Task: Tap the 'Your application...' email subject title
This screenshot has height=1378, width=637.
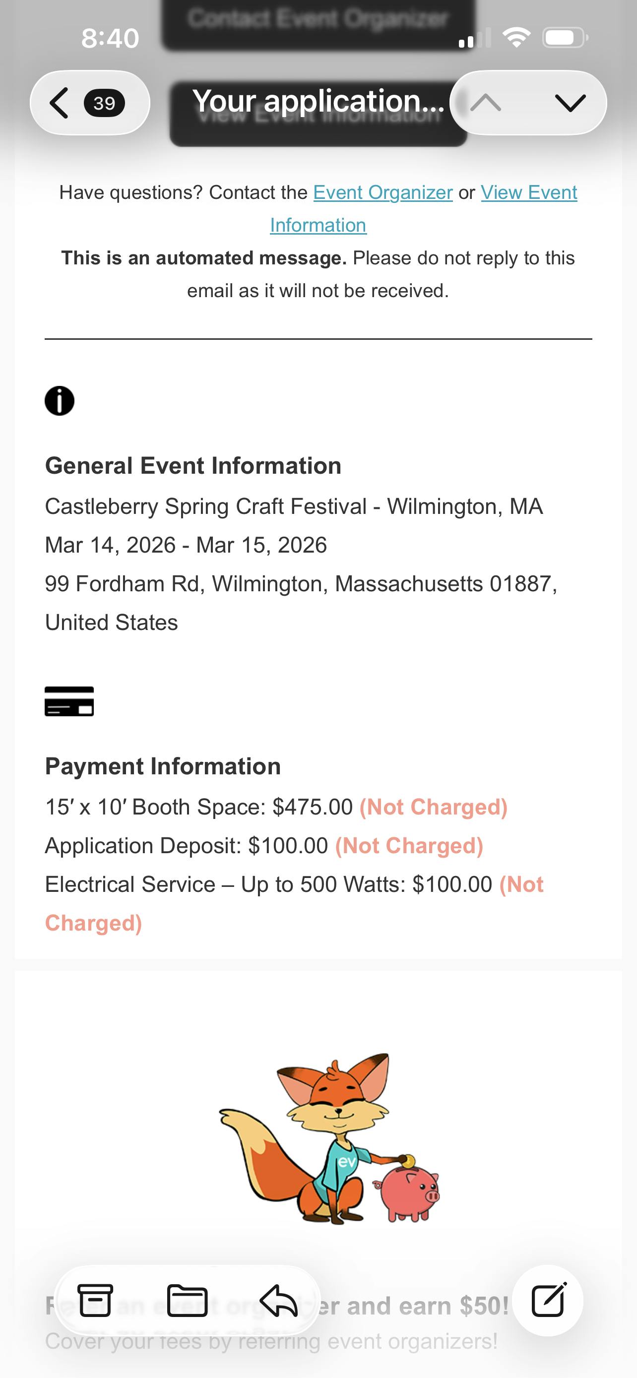Action: [318, 101]
